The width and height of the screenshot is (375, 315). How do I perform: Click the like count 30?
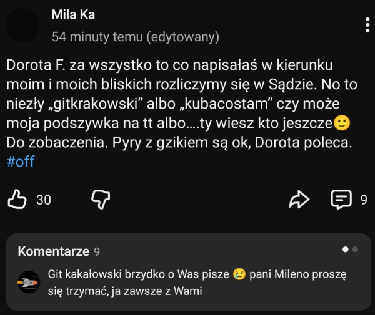pos(44,200)
